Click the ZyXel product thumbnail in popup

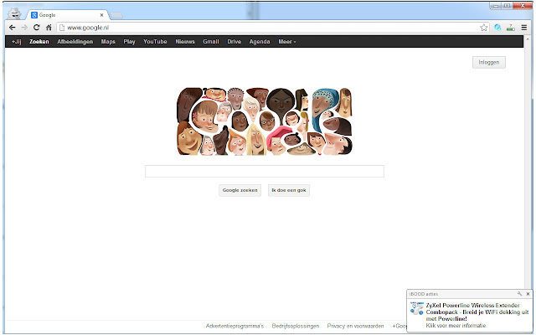pos(417,308)
